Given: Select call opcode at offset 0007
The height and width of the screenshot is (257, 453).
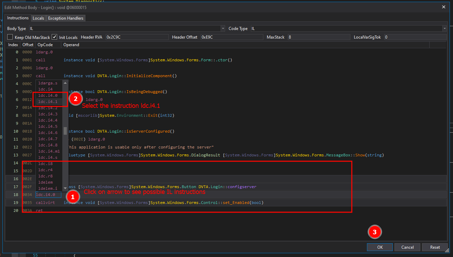Looking at the screenshot, I should pos(41,76).
